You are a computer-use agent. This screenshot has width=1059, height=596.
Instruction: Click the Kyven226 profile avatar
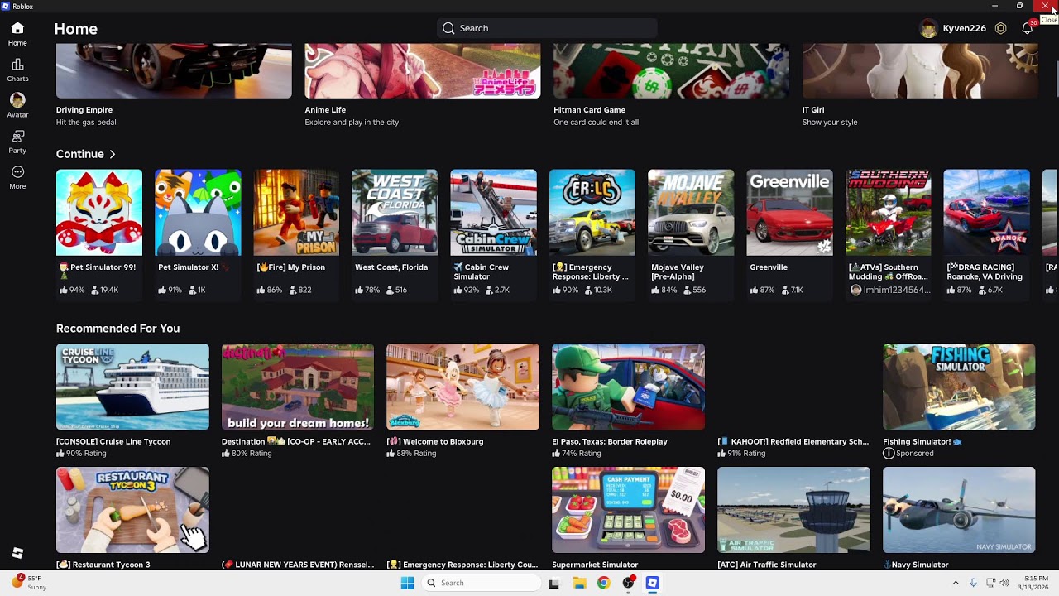(x=928, y=28)
